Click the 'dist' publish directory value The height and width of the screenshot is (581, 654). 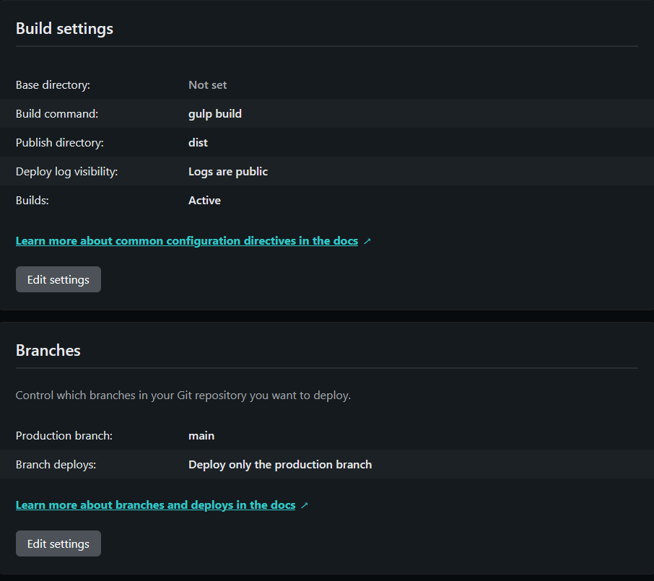pyautogui.click(x=198, y=143)
